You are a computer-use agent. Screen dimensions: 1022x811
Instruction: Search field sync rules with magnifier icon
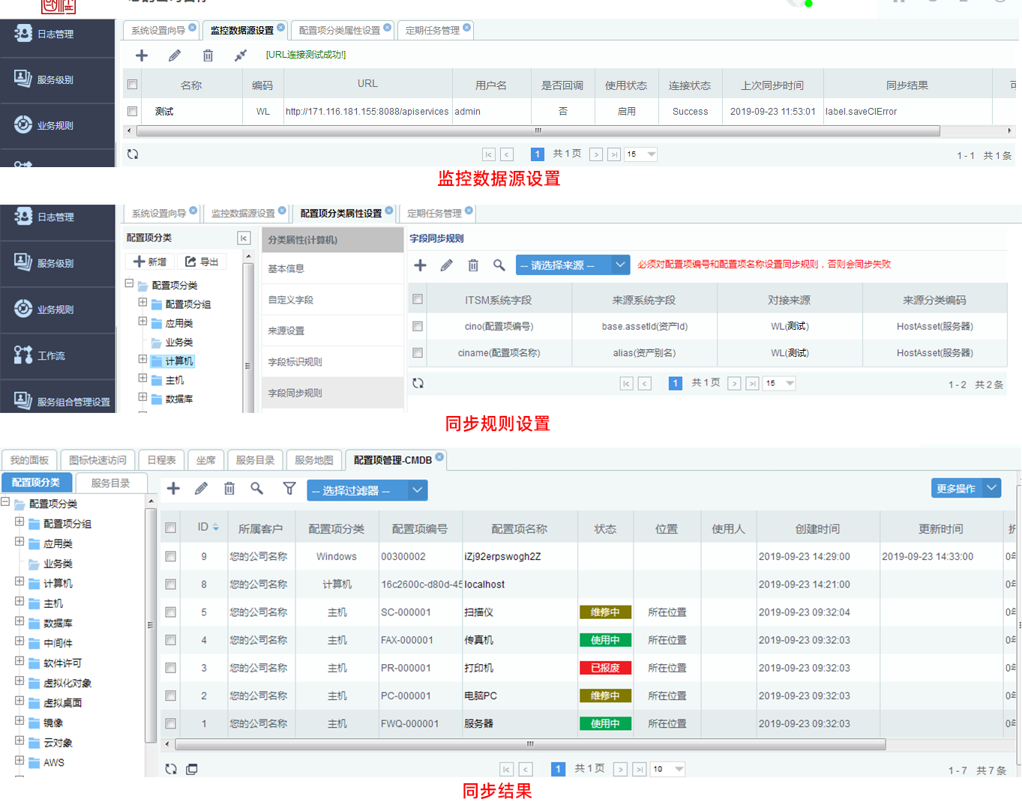coord(499,265)
